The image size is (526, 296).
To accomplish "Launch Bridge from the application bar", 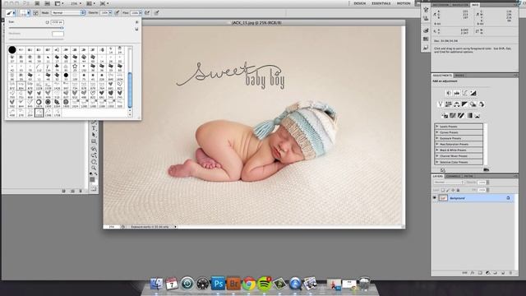I will pos(37,3).
